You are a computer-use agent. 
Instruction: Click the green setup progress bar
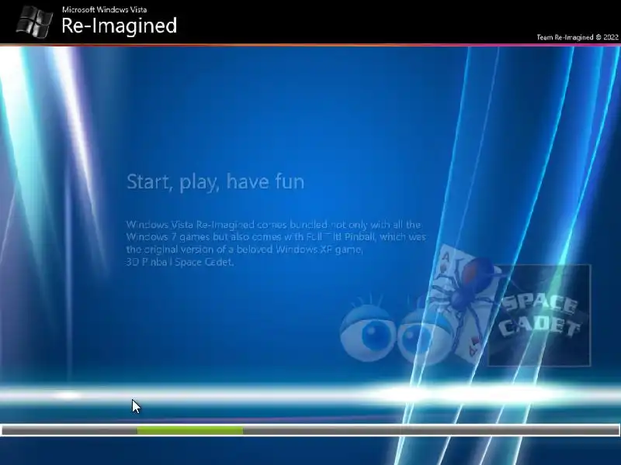pyautogui.click(x=190, y=431)
